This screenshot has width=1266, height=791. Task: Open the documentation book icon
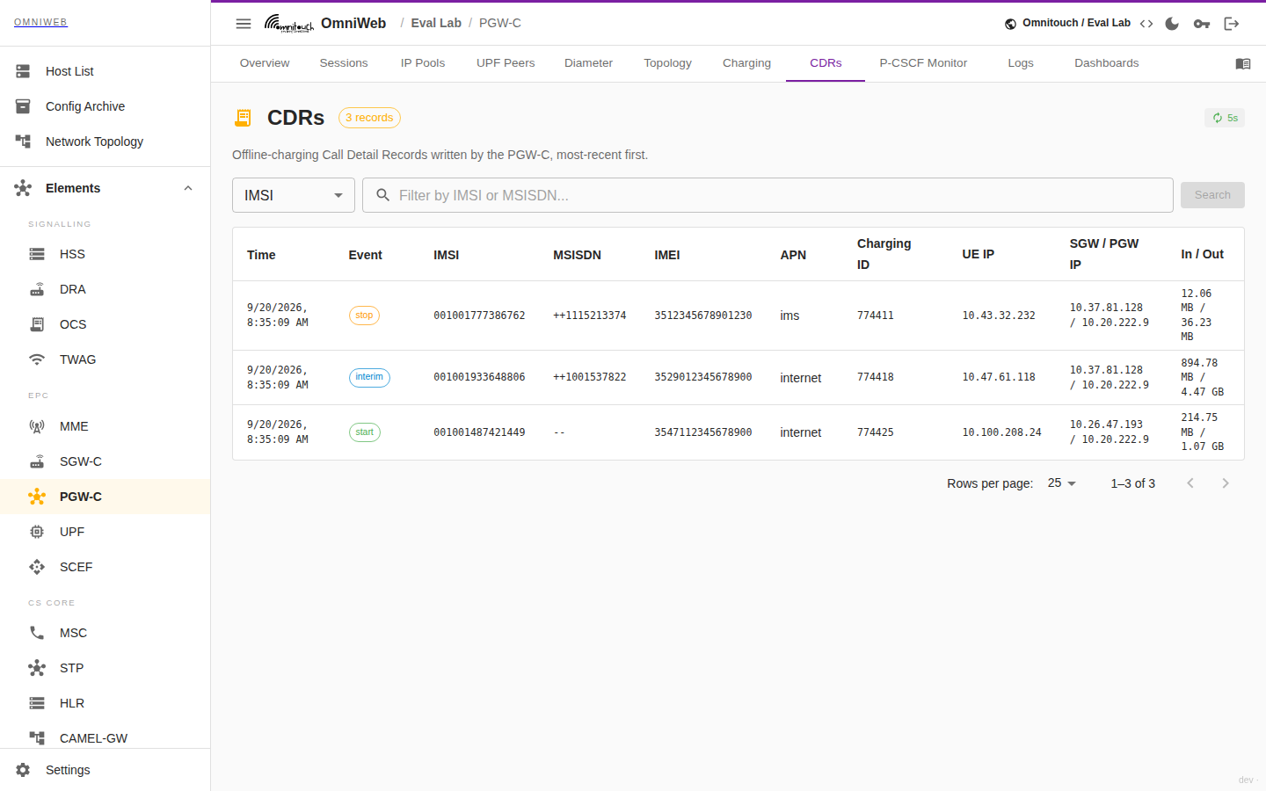coord(1243,63)
